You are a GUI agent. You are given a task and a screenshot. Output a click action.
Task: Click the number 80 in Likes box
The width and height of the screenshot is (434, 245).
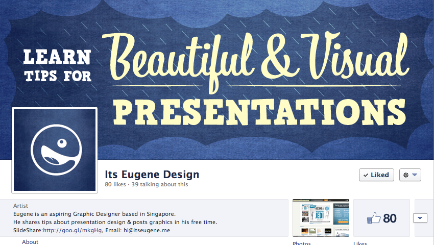click(x=390, y=218)
